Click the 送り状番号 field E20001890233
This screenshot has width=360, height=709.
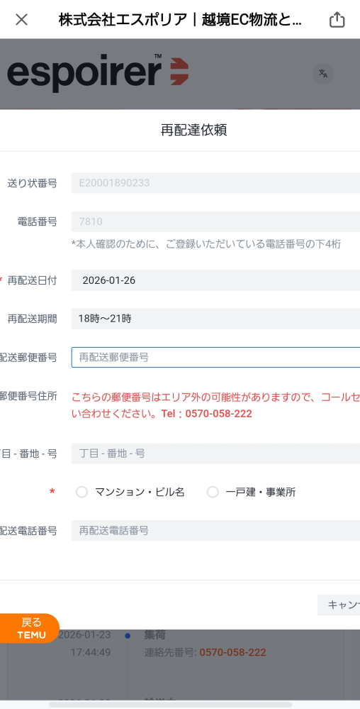(215, 183)
